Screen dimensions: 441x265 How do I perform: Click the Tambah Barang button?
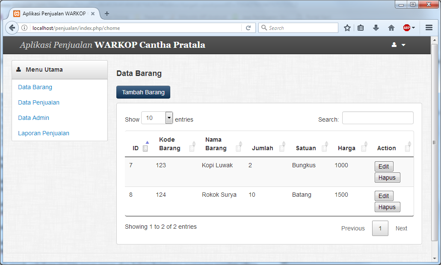[x=143, y=92]
